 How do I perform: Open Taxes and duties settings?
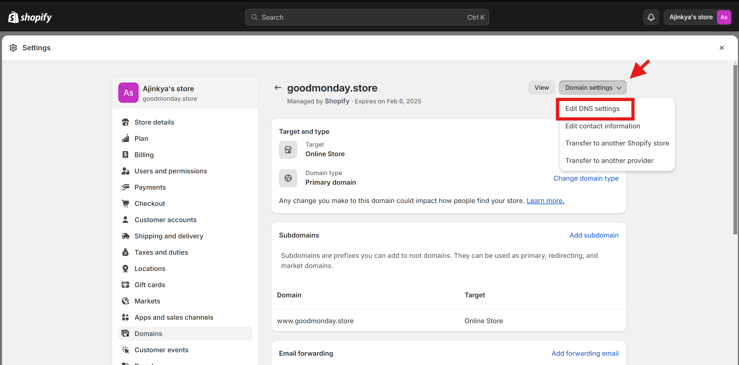coord(185,252)
